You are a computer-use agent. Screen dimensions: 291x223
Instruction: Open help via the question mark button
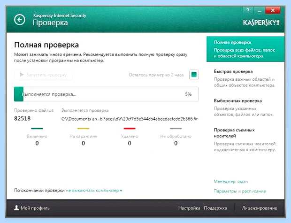pos(248,10)
